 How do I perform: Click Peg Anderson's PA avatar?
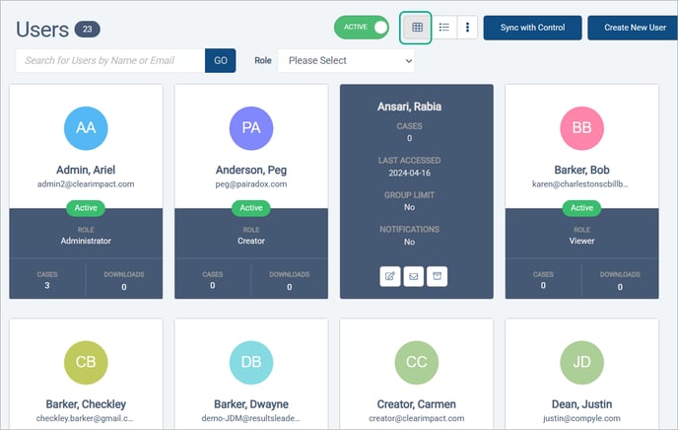click(x=251, y=128)
